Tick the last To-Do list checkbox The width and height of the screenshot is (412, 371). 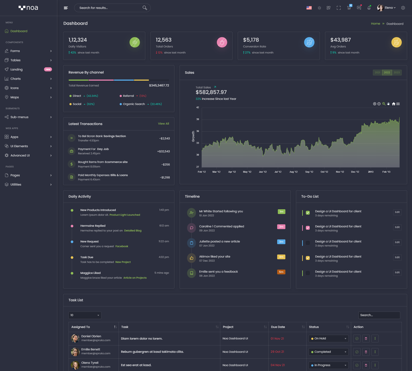point(308,273)
